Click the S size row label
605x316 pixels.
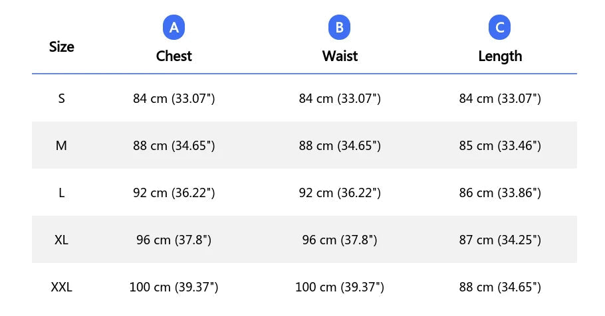pos(61,99)
